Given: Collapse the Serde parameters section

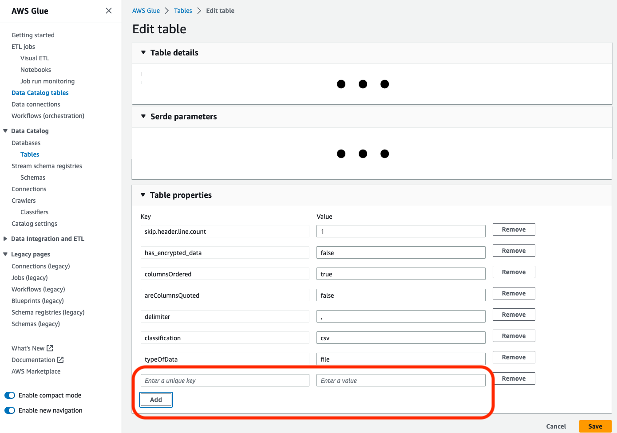Looking at the screenshot, I should [x=143, y=116].
